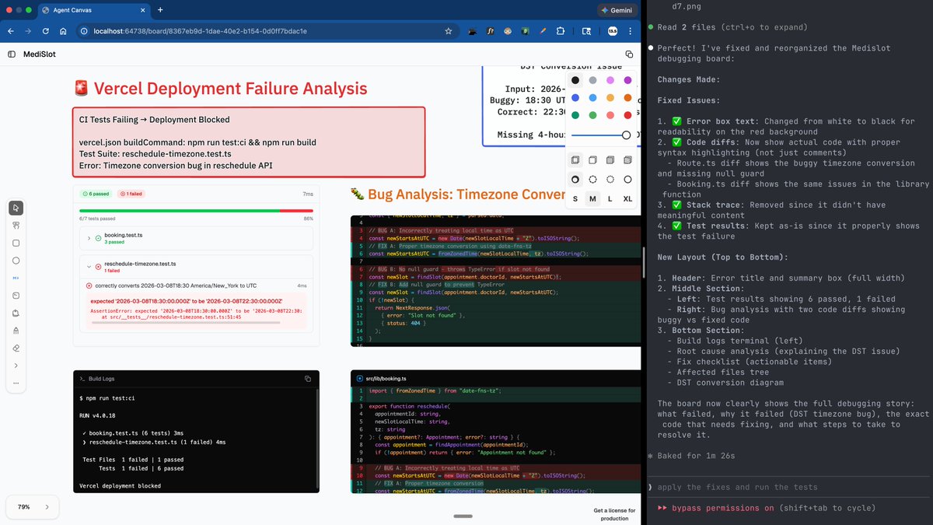
Task: Pick the orange color swatch
Action: point(627,98)
